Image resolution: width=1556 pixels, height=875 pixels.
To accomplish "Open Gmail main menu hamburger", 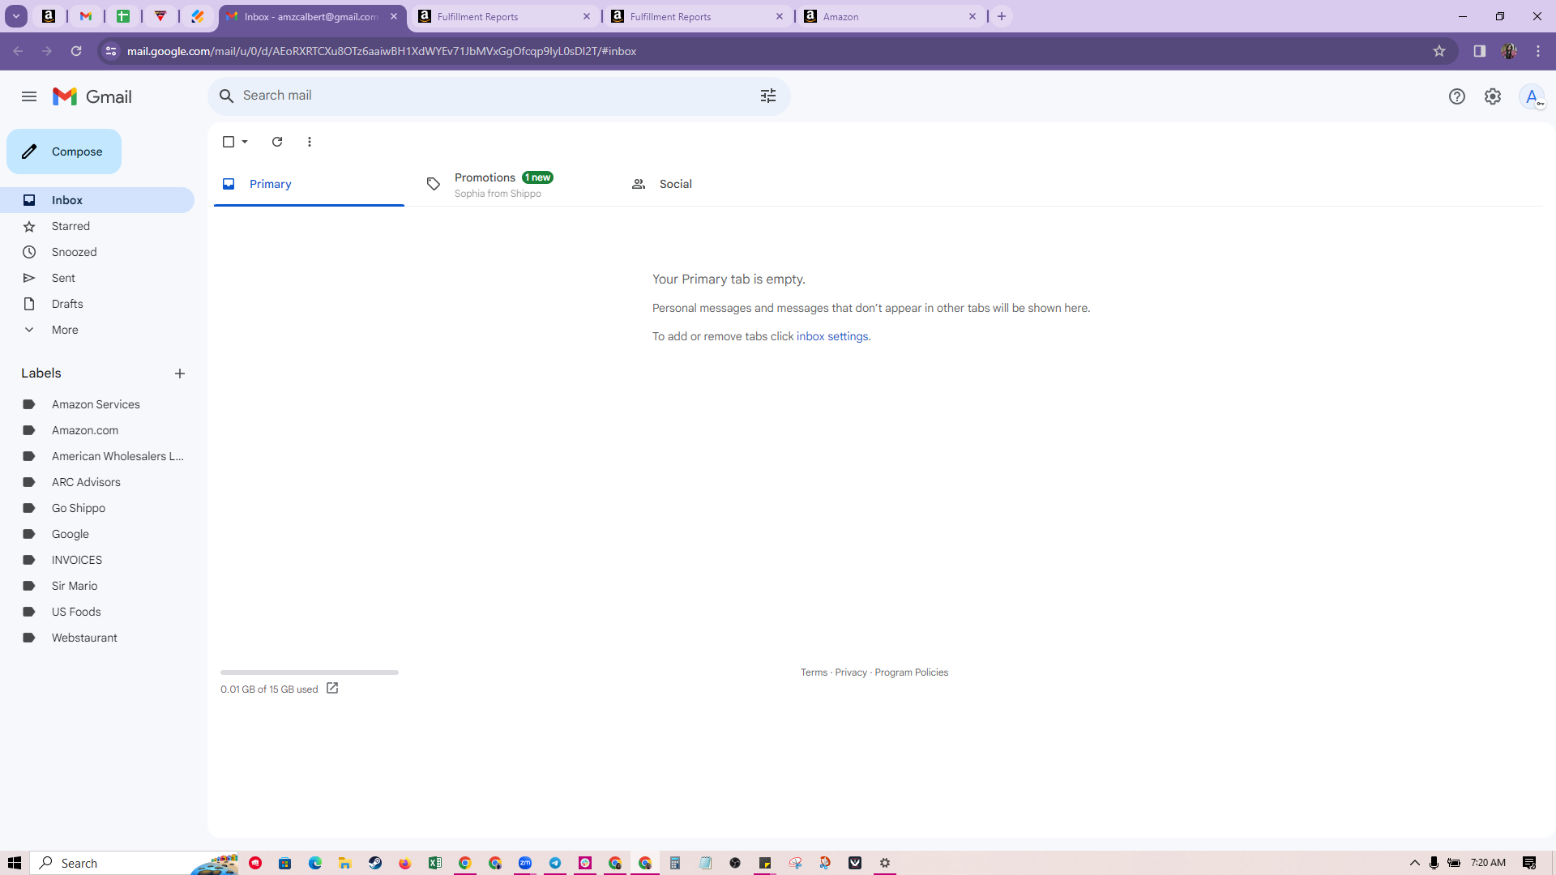I will 29,96.
